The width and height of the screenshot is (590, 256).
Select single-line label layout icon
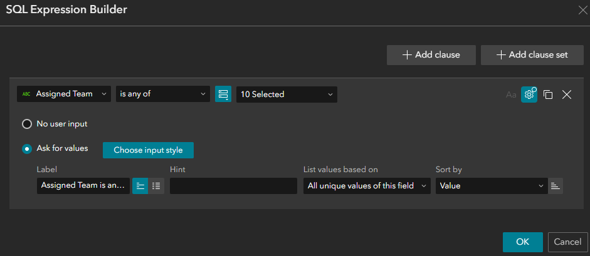[140, 186]
